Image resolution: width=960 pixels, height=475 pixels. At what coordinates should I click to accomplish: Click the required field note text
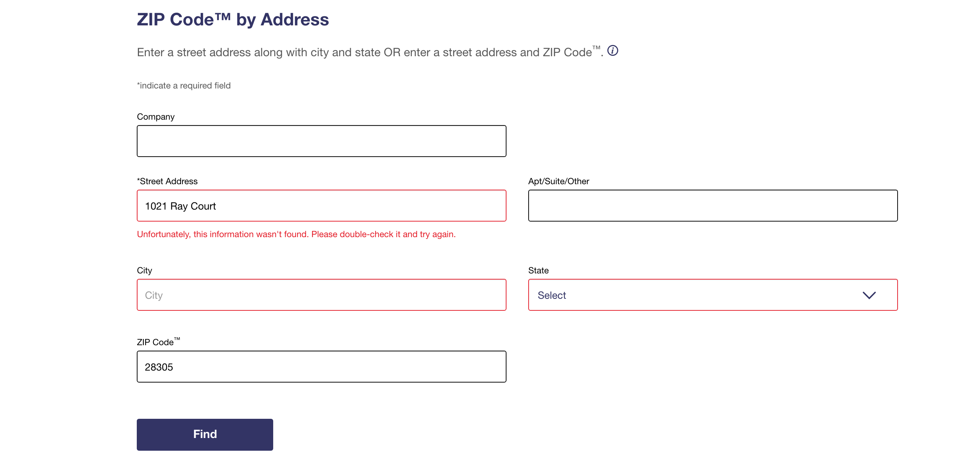[x=184, y=86]
